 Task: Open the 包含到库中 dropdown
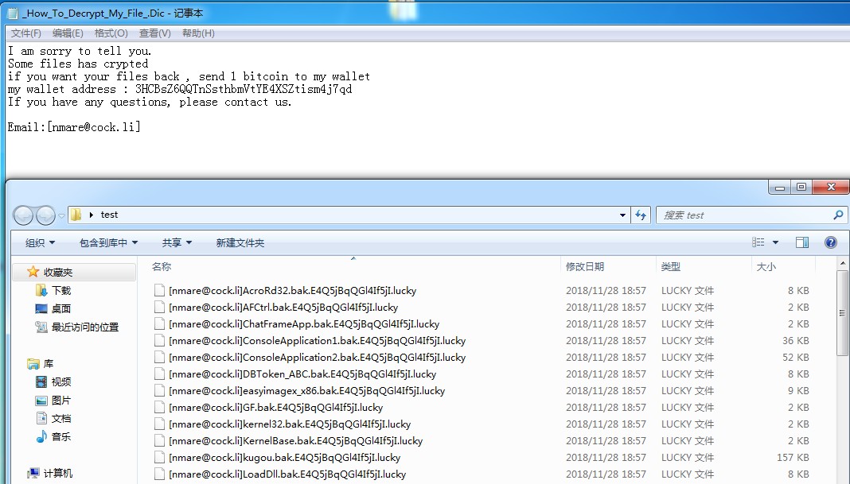point(108,242)
